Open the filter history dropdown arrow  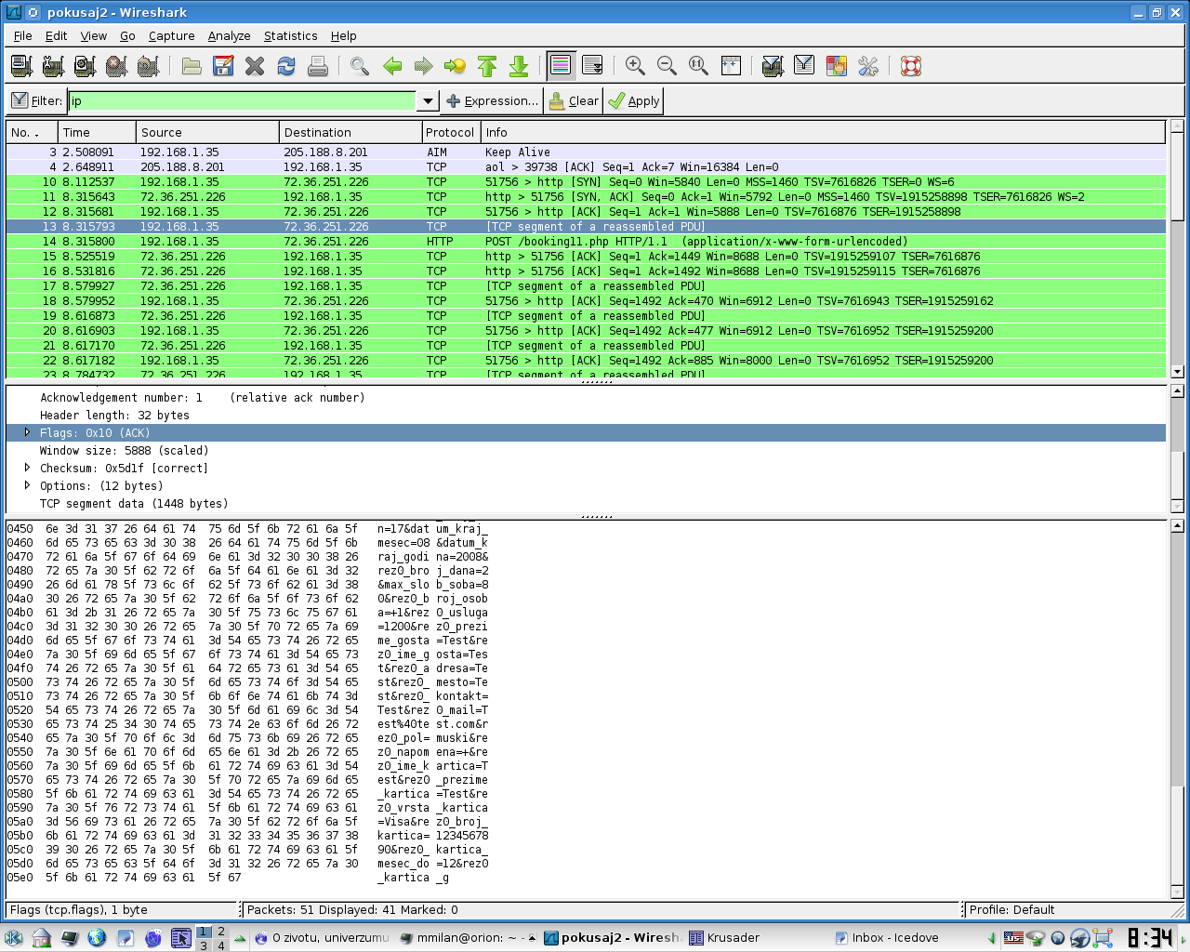tap(428, 101)
